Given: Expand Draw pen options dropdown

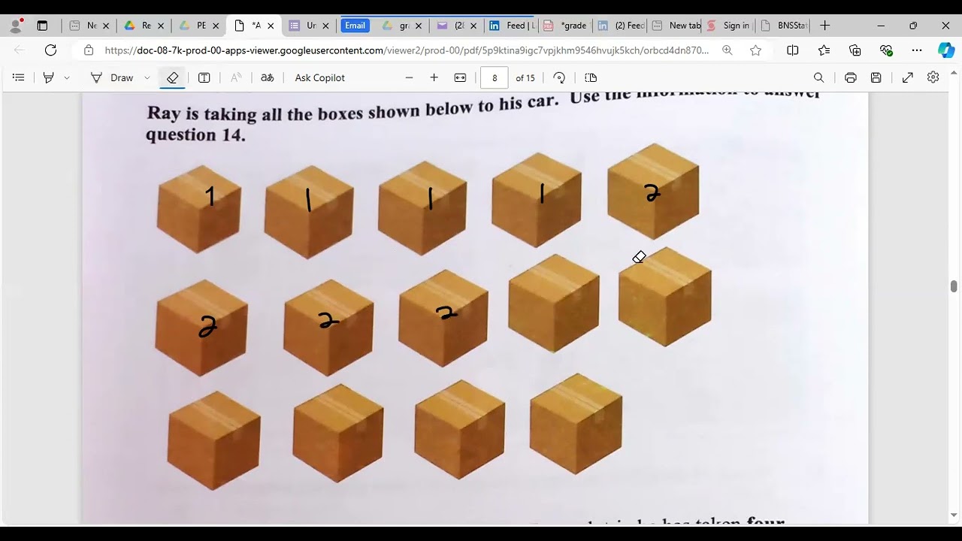Looking at the screenshot, I should 147,77.
